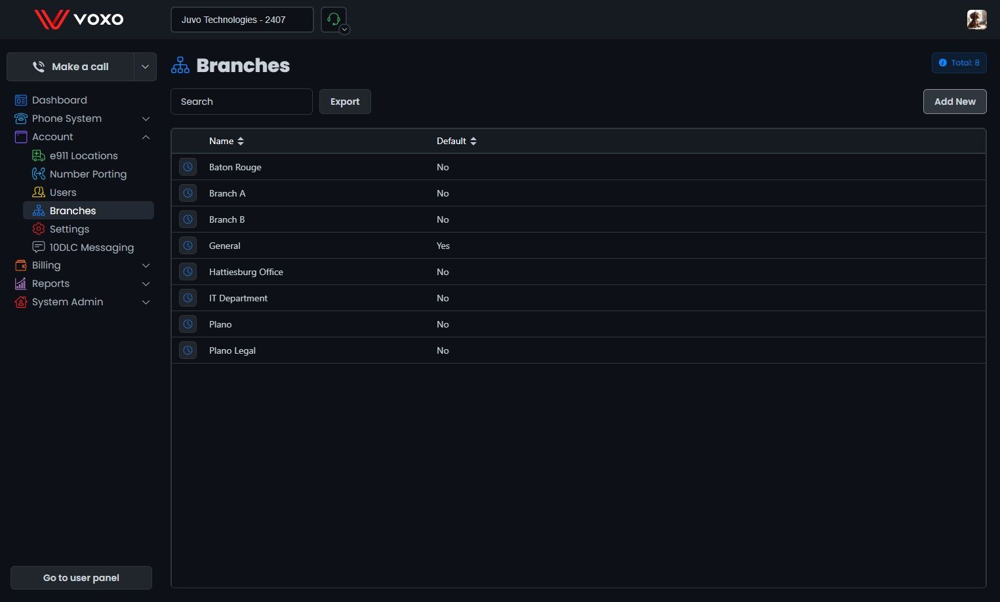Navigate to Users page

pyautogui.click(x=63, y=193)
